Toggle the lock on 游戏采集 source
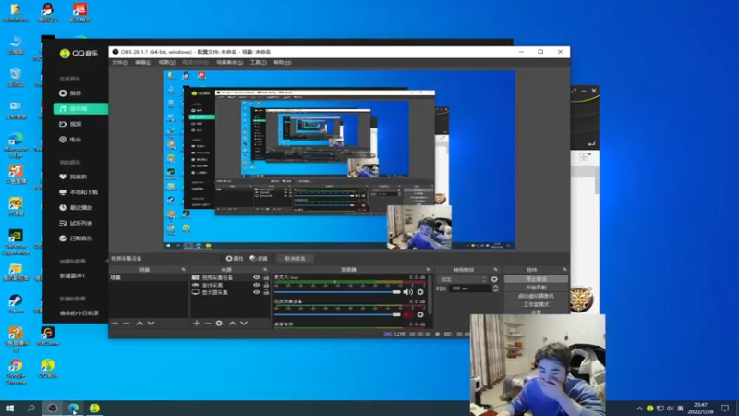739x416 pixels. pos(266,285)
